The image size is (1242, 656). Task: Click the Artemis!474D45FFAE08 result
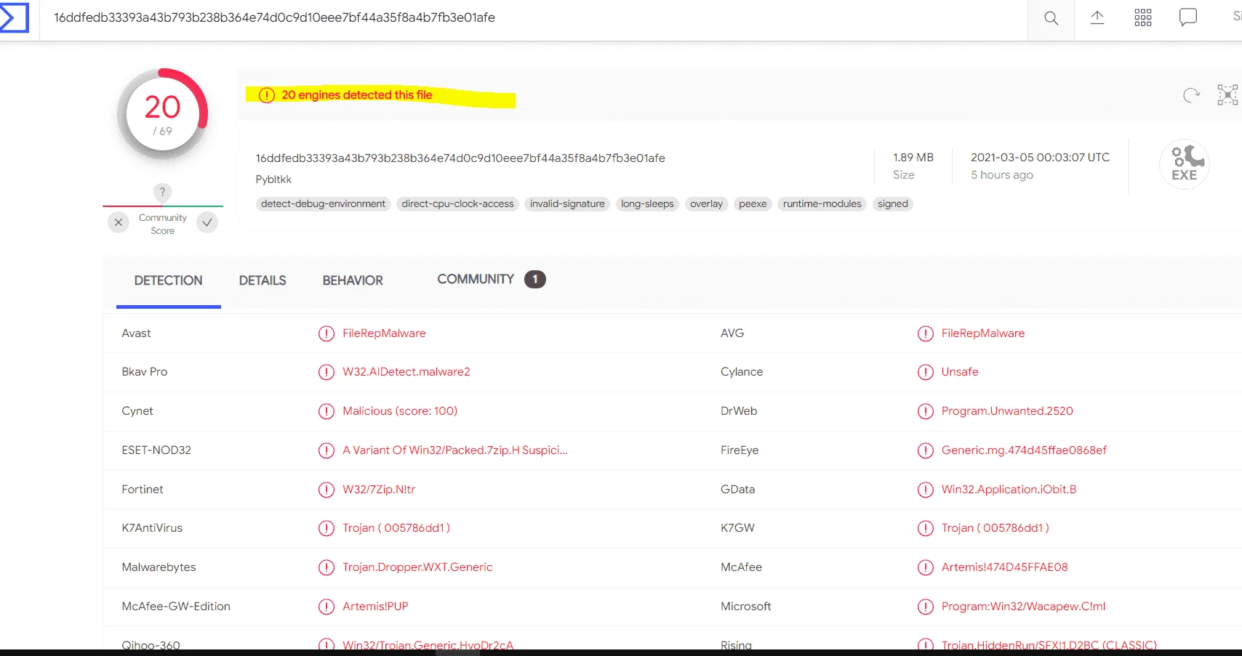[1004, 567]
